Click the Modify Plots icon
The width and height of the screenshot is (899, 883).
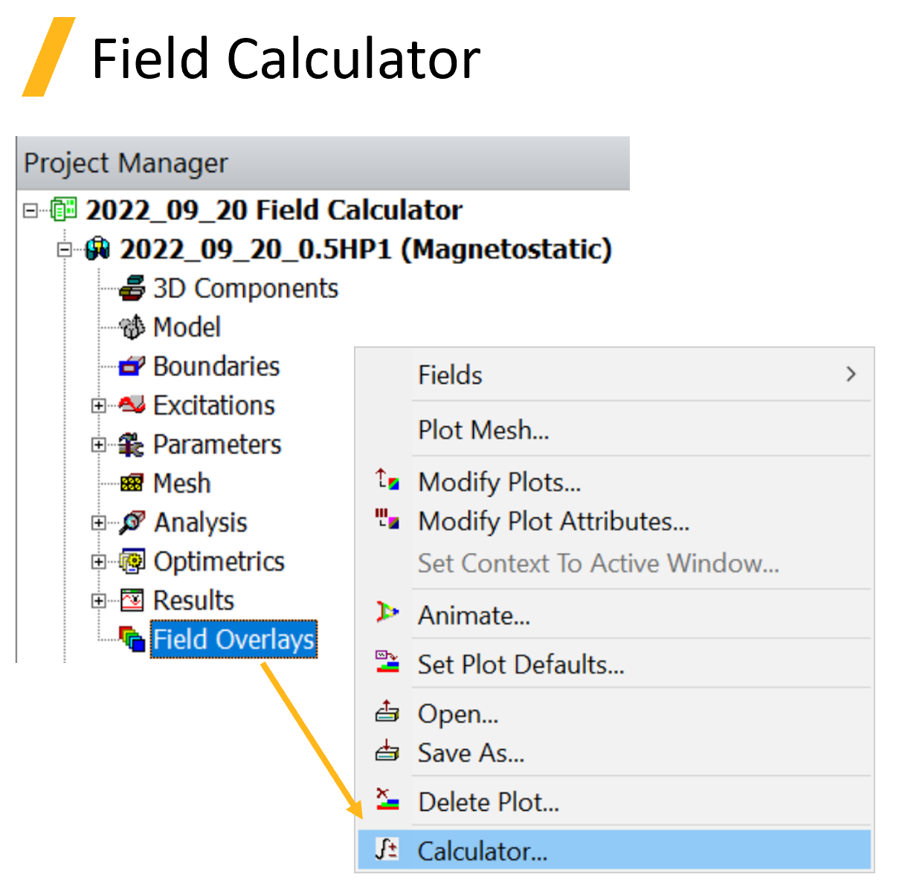point(387,481)
